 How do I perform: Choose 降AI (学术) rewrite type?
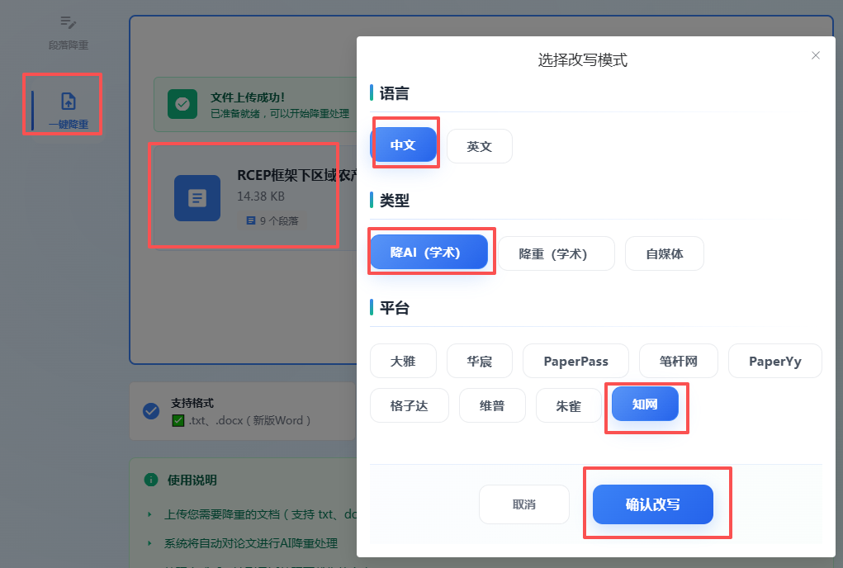(x=429, y=253)
